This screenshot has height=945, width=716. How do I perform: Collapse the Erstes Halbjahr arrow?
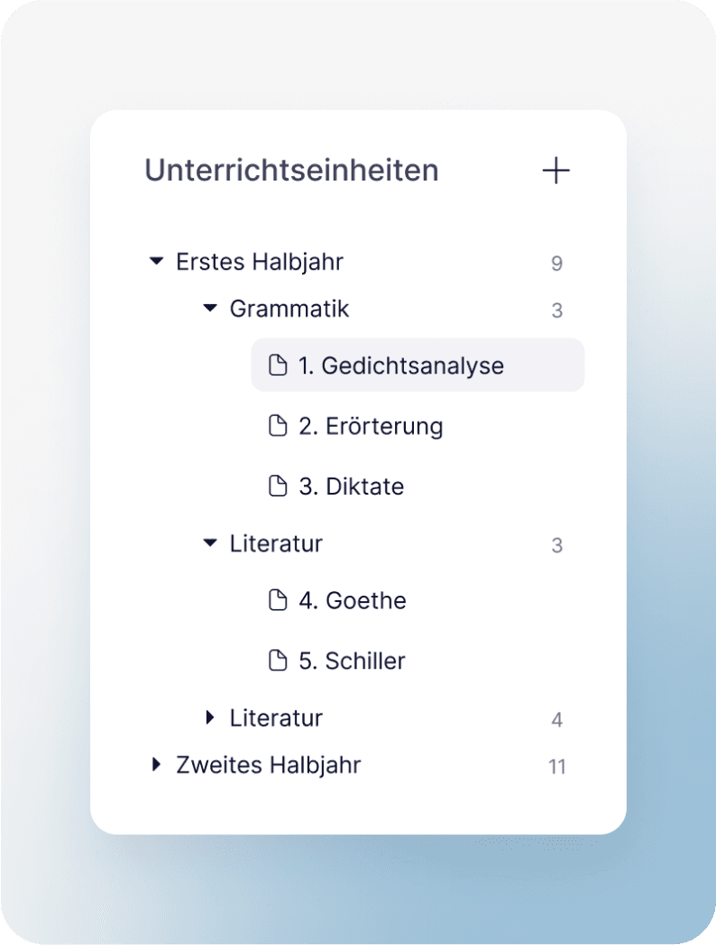click(157, 262)
